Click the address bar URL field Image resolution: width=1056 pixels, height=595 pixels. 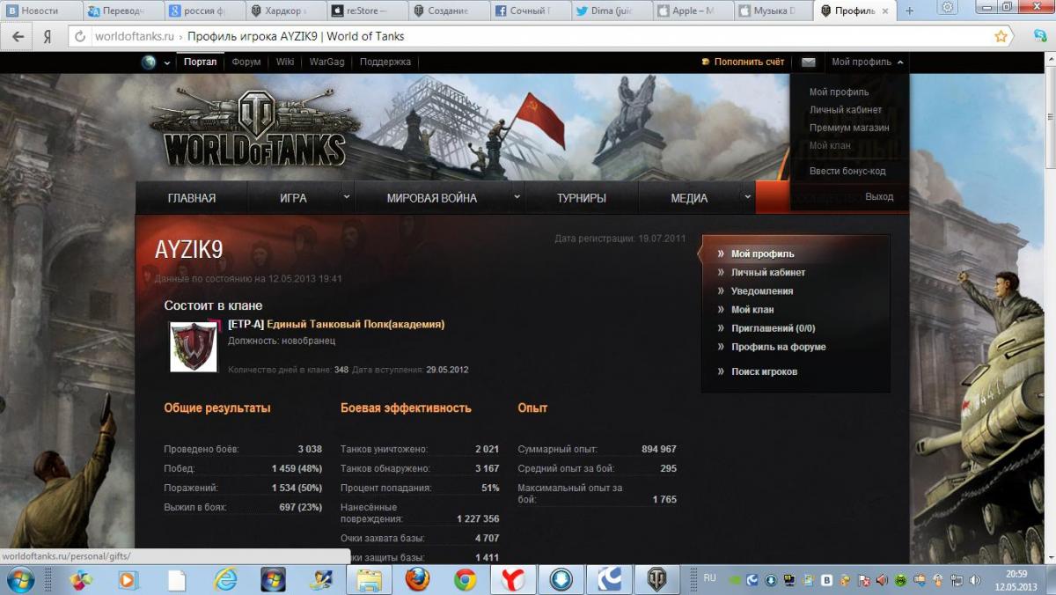coord(537,37)
